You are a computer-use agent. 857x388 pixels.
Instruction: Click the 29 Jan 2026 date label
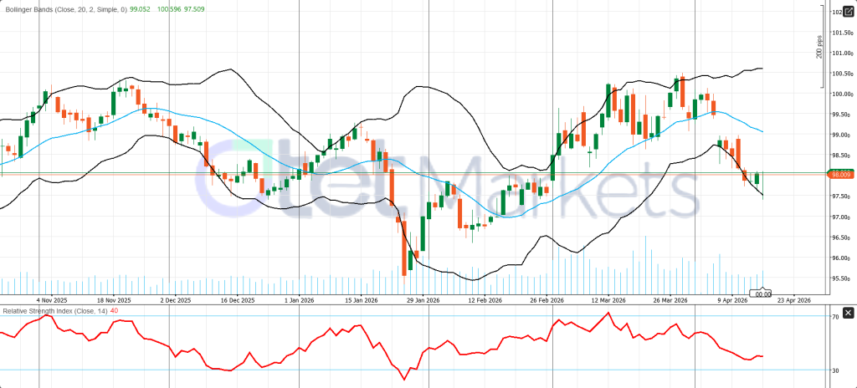422,299
